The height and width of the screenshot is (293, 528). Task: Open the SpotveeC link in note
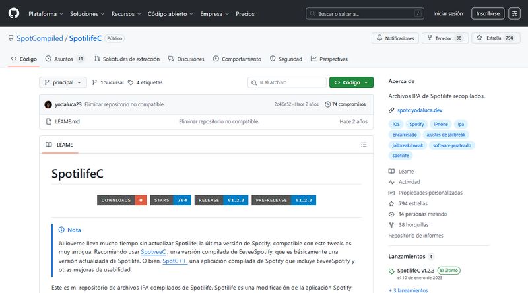point(152,251)
